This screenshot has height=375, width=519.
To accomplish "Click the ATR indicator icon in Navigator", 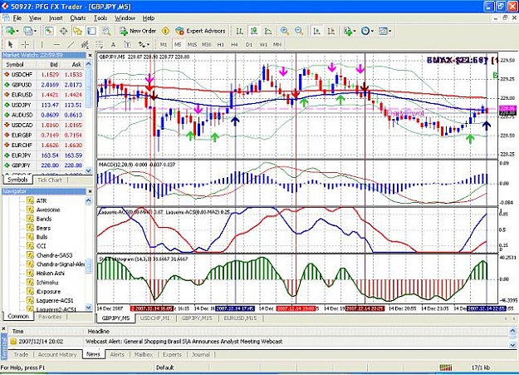I will click(30, 200).
